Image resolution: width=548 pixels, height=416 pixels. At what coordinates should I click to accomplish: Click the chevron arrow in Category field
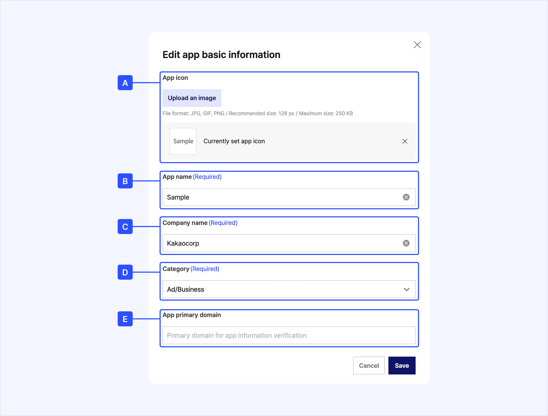click(406, 289)
